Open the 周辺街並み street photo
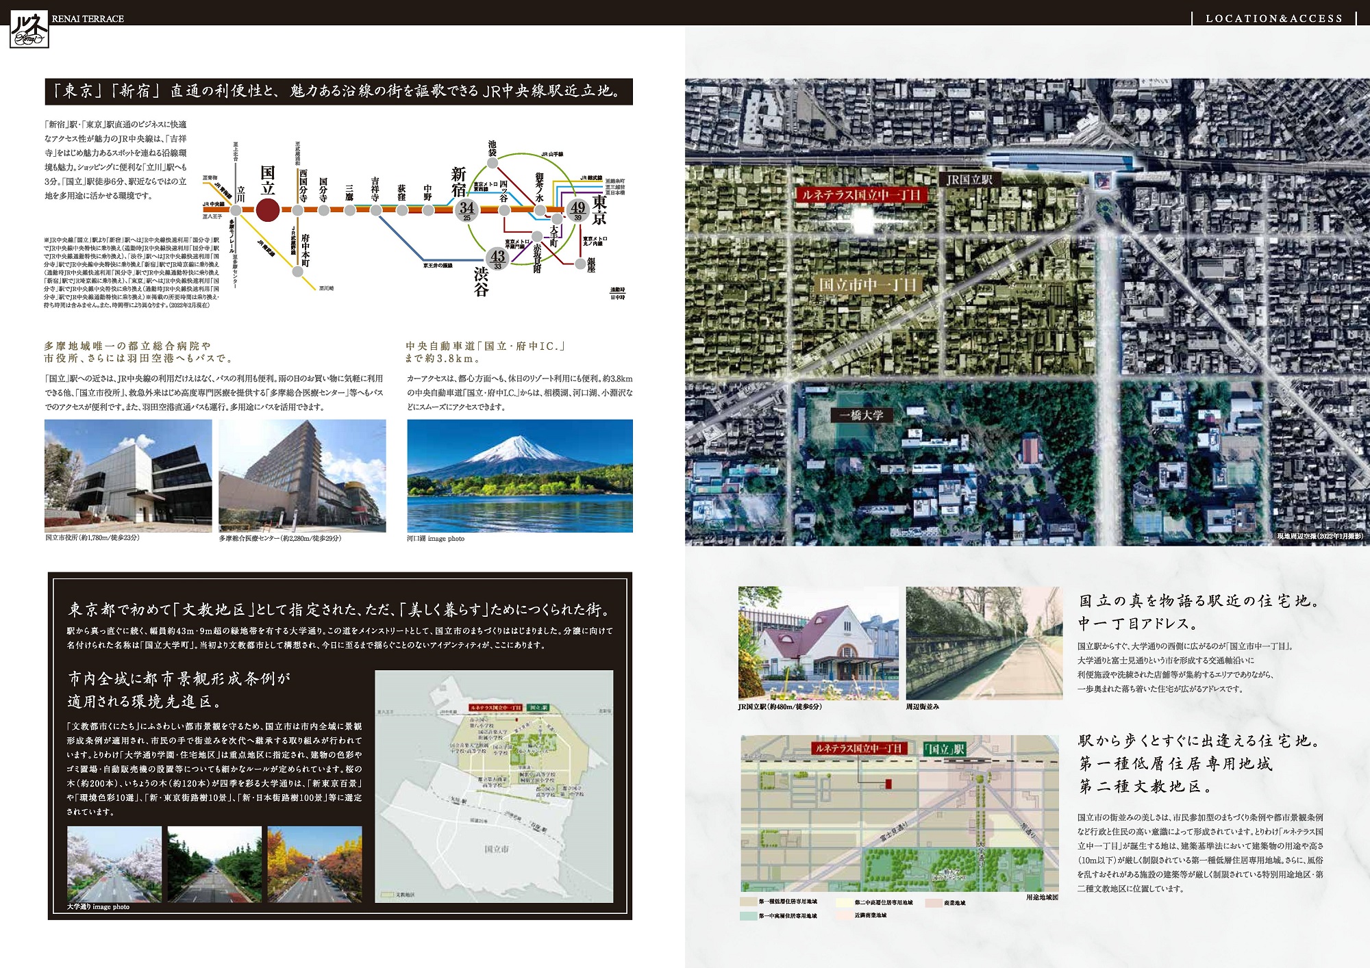1370x968 pixels. [x=984, y=643]
